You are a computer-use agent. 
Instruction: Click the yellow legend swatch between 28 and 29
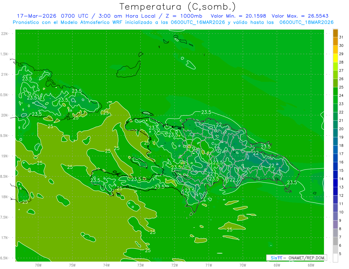pyautogui.click(x=335, y=58)
